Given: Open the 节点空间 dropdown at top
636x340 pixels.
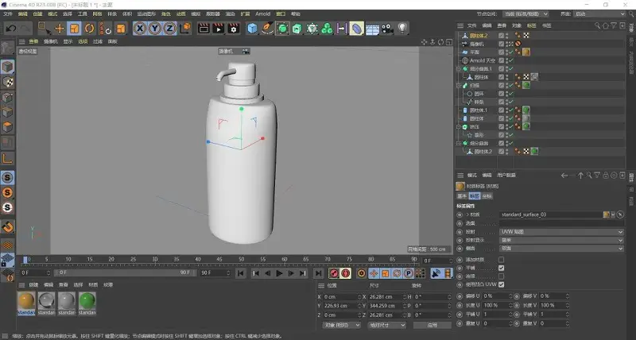Looking at the screenshot, I should coord(525,14).
